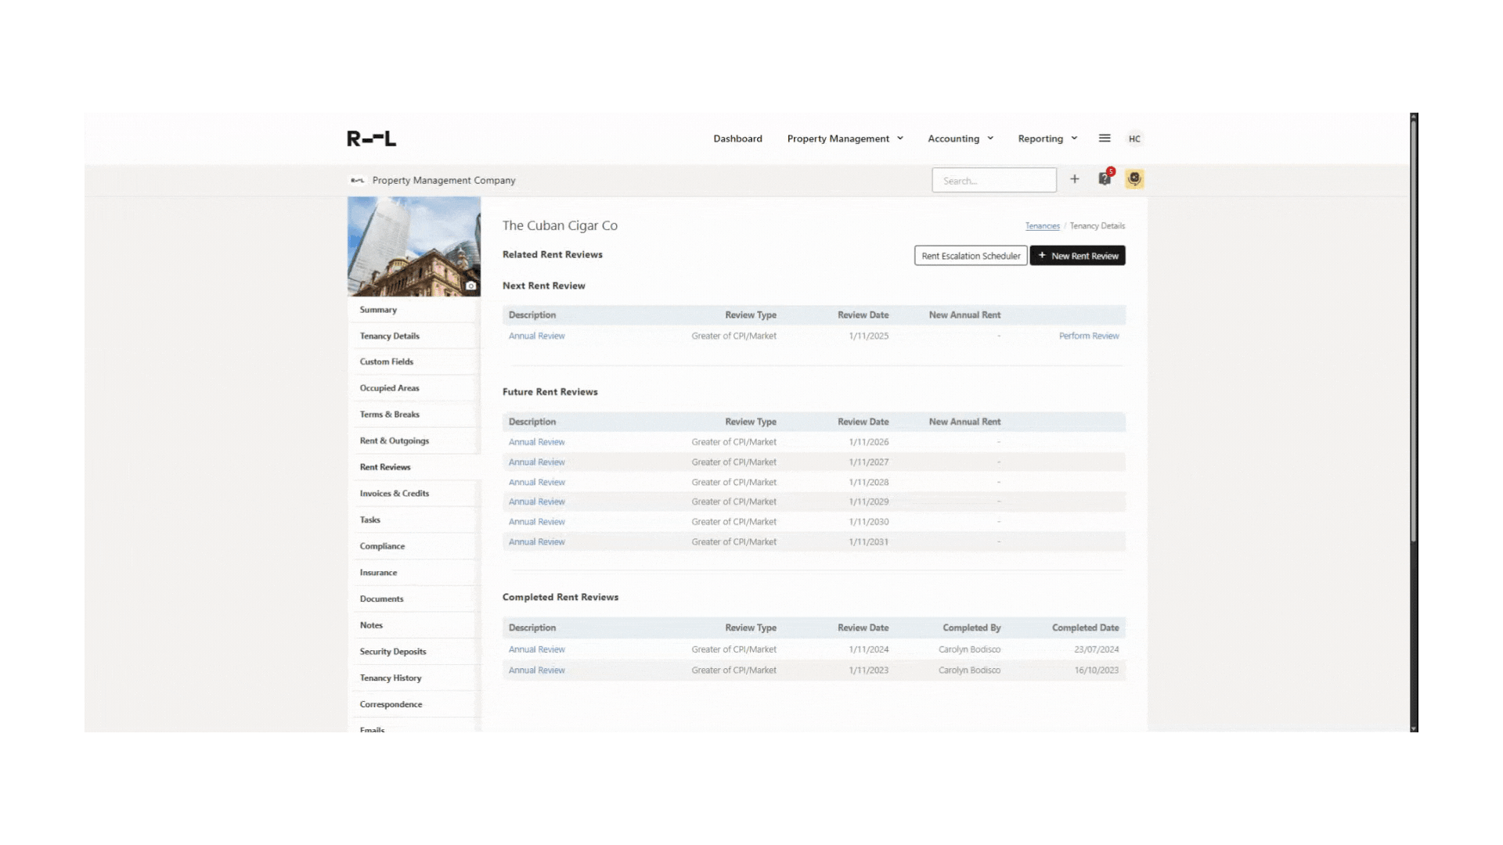
Task: Click the R-L logo in header
Action: coord(371,138)
